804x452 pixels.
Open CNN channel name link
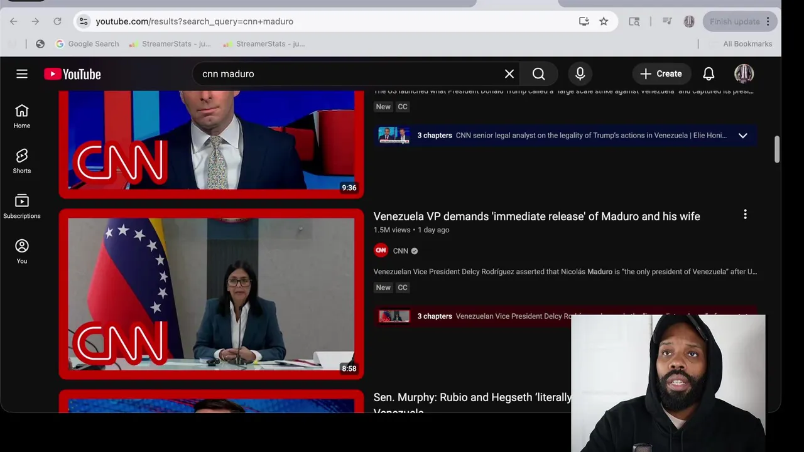(401, 250)
